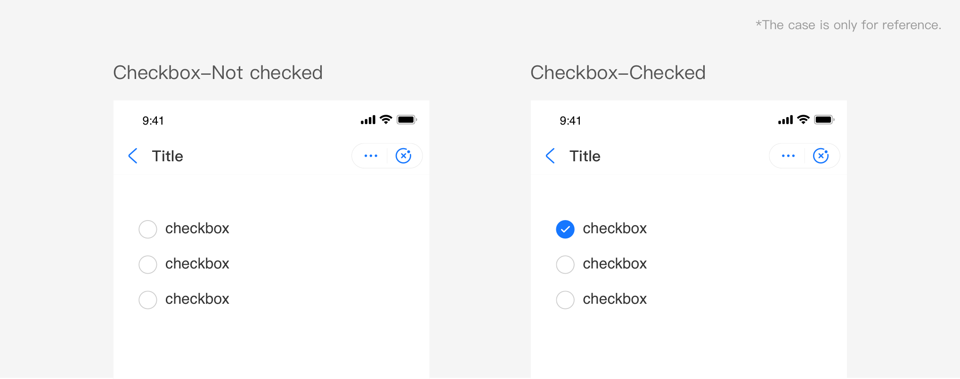Check third checkbox in Not checked panel
The height and width of the screenshot is (379, 960).
(148, 300)
